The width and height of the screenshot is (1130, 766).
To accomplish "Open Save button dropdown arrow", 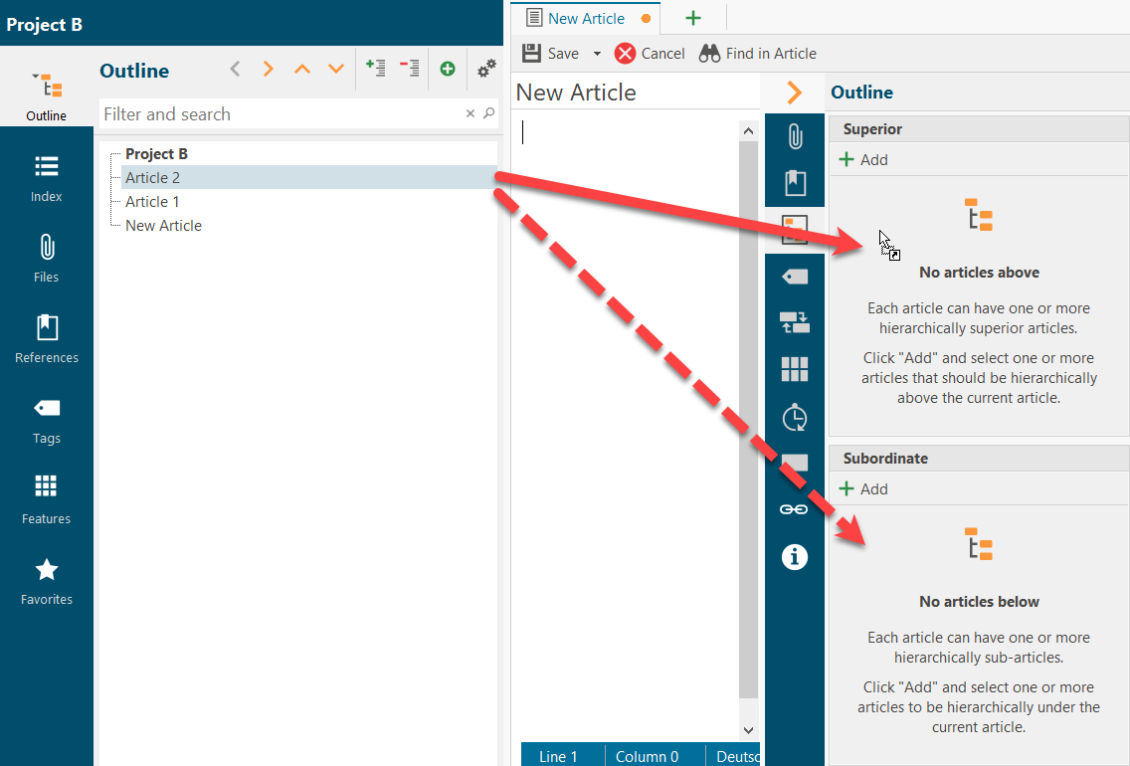I will (x=597, y=54).
